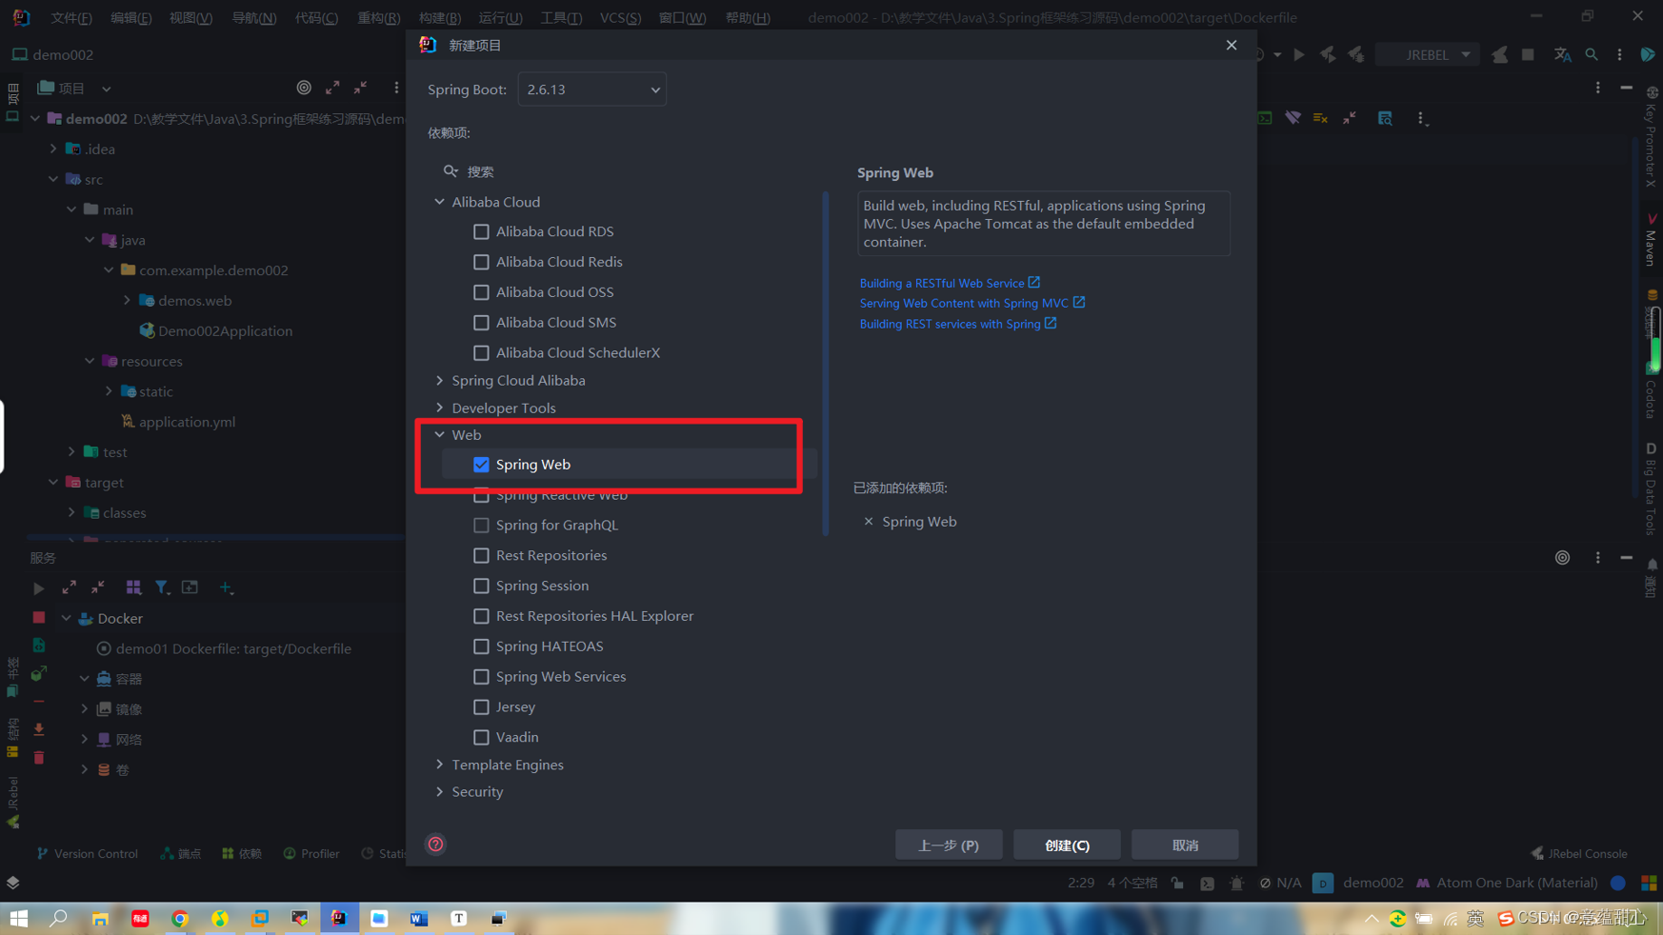Expand the Developer Tools group
1663x935 pixels.
[439, 408]
